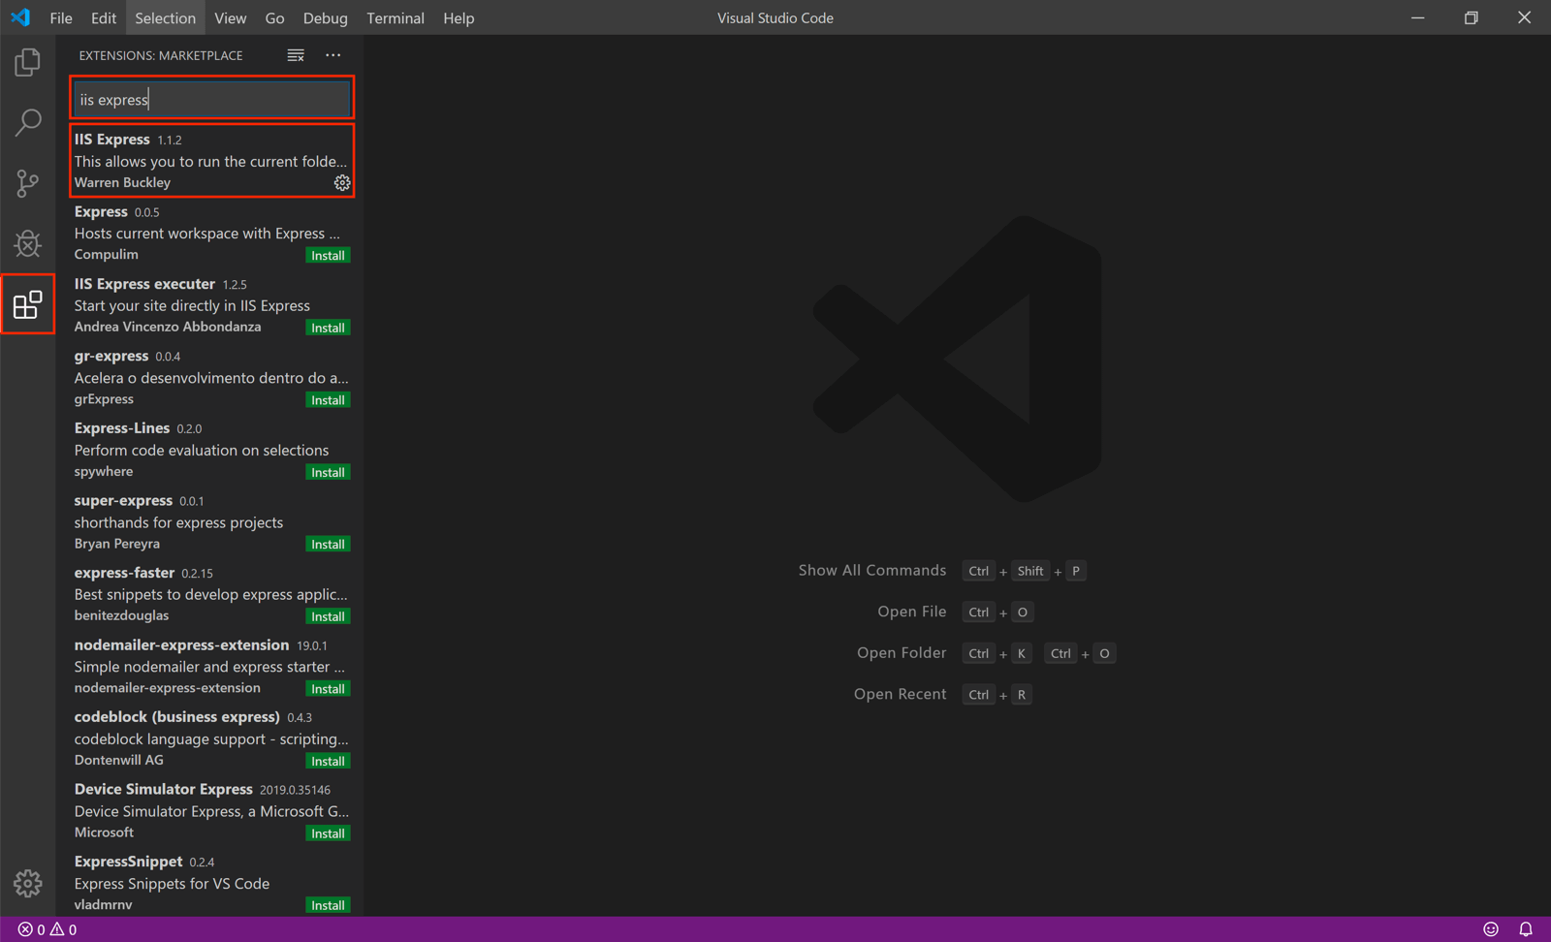This screenshot has width=1551, height=942.
Task: Install the super-express extension
Action: coord(328,545)
